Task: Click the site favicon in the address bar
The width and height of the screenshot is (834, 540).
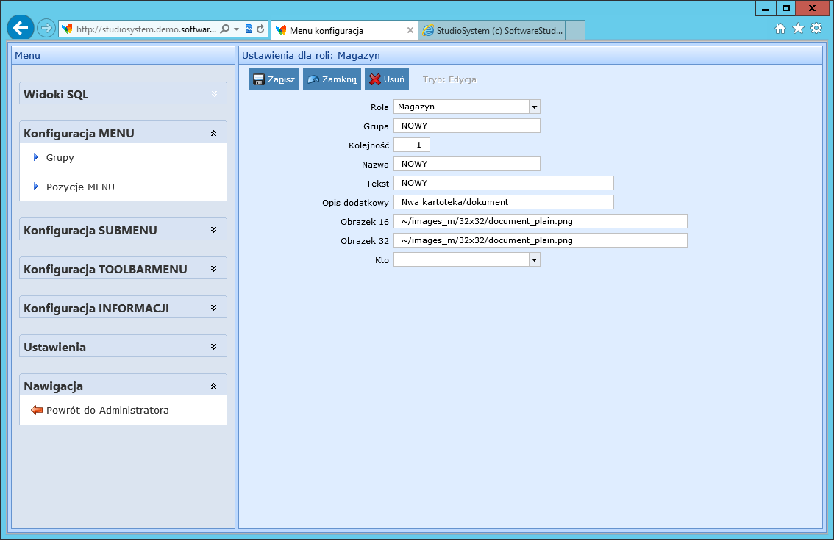Action: [67, 29]
